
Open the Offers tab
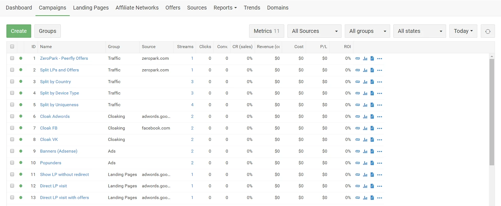pos(173,7)
